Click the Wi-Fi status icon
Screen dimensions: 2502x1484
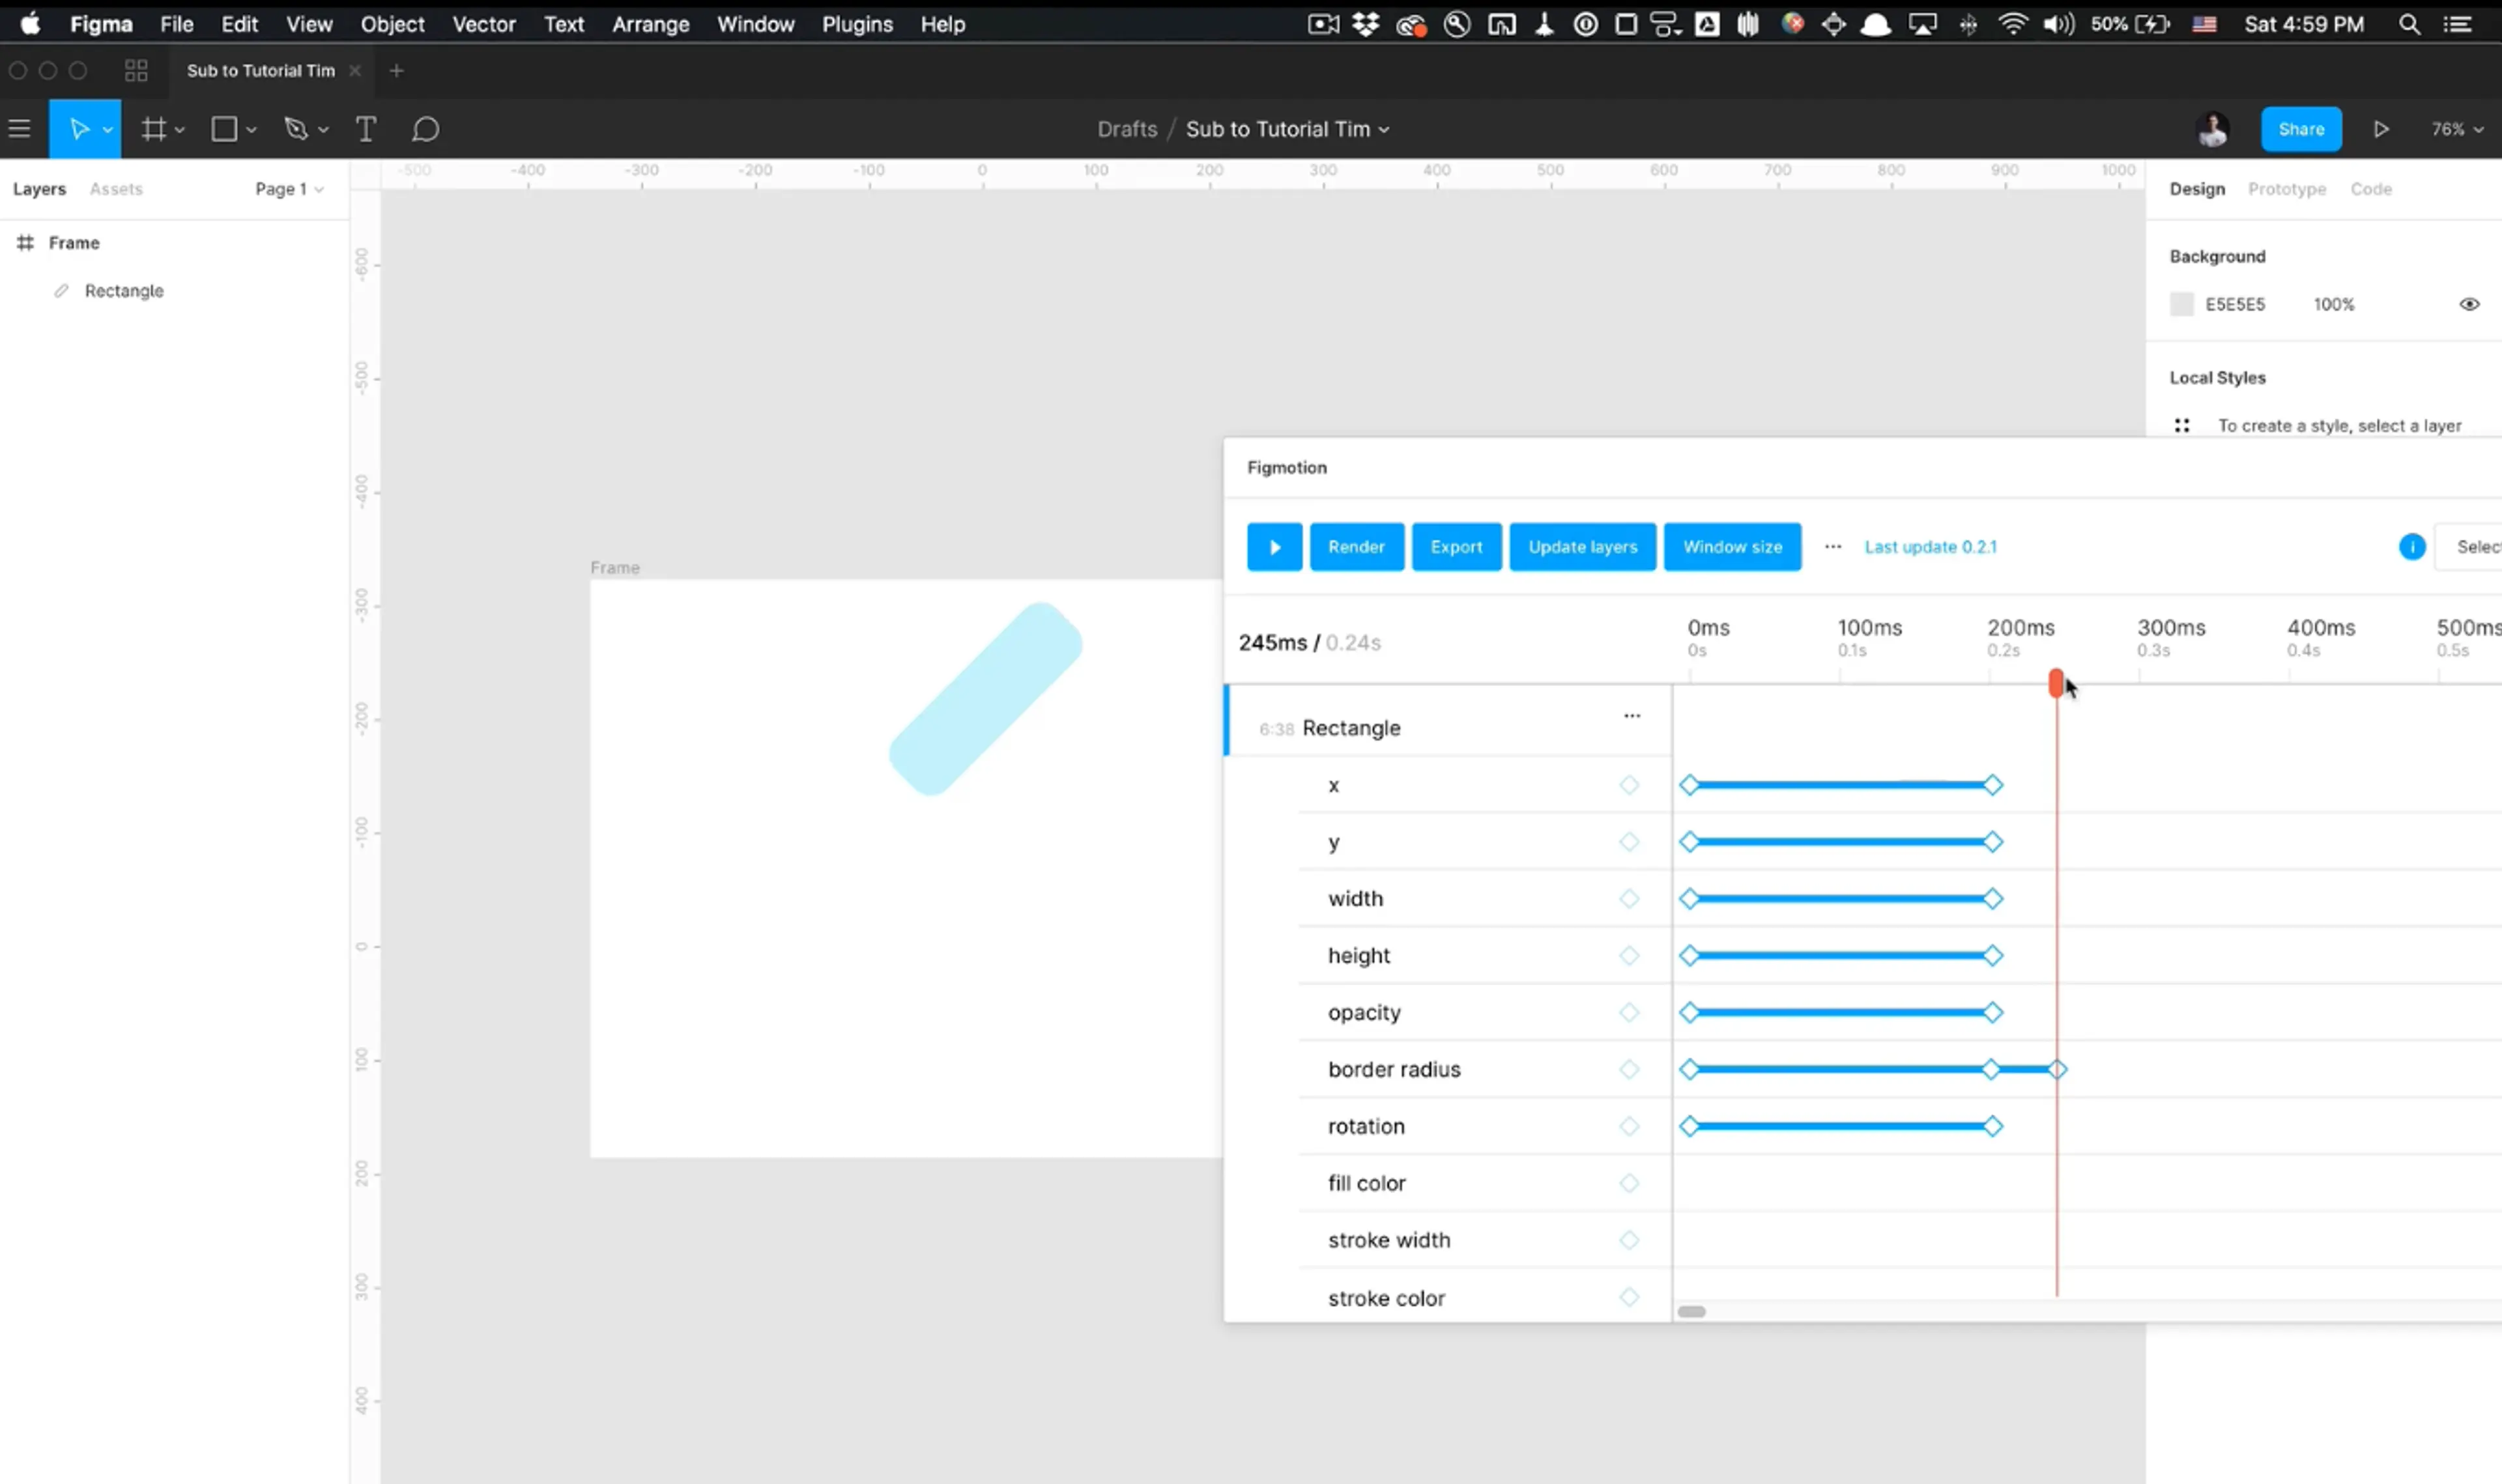pyautogui.click(x=2012, y=24)
